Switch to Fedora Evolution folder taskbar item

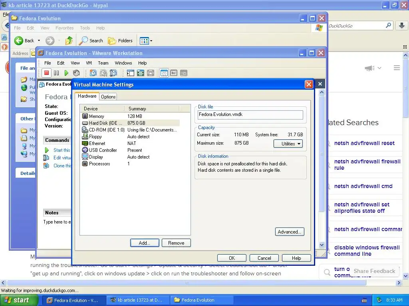pyautogui.click(x=201, y=300)
